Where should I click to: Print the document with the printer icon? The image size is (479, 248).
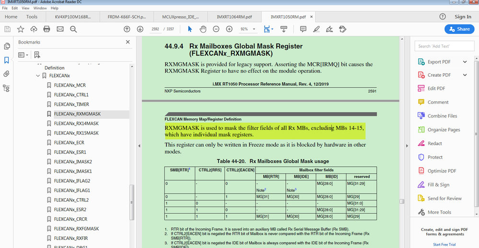point(47,29)
